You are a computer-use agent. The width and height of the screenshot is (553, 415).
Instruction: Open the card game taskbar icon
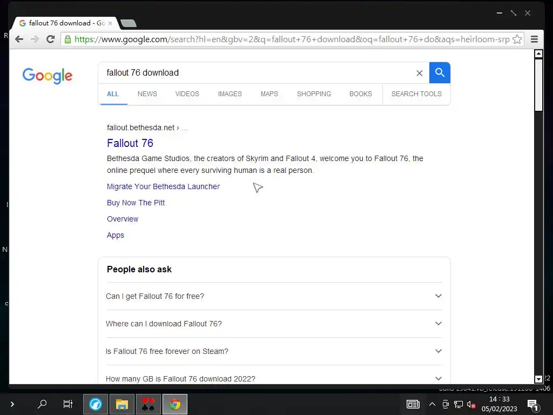(x=149, y=404)
